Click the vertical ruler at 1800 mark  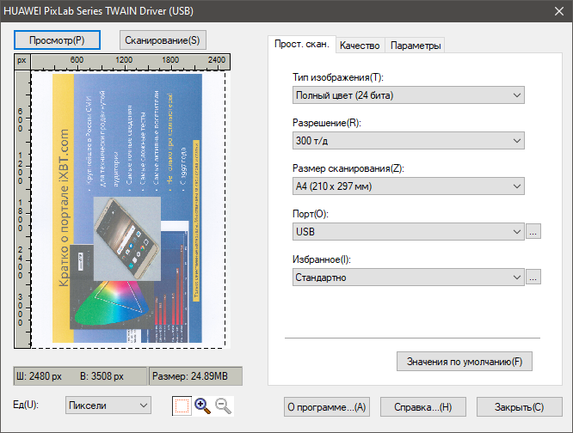(21, 216)
